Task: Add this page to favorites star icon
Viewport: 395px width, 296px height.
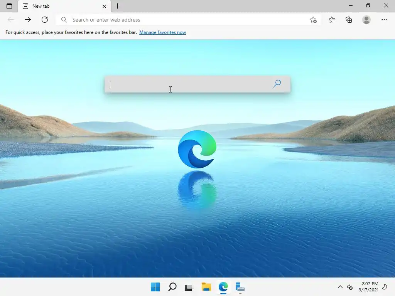Action: (x=313, y=20)
